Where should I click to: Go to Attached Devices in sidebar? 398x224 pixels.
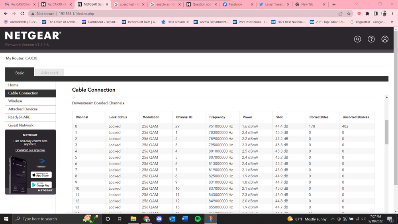pyautogui.click(x=23, y=109)
